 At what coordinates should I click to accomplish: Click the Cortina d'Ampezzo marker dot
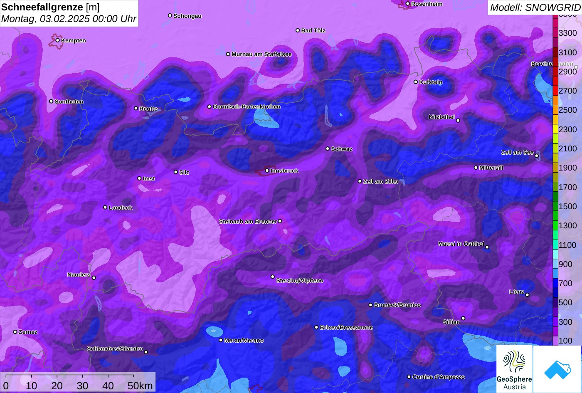409,377
